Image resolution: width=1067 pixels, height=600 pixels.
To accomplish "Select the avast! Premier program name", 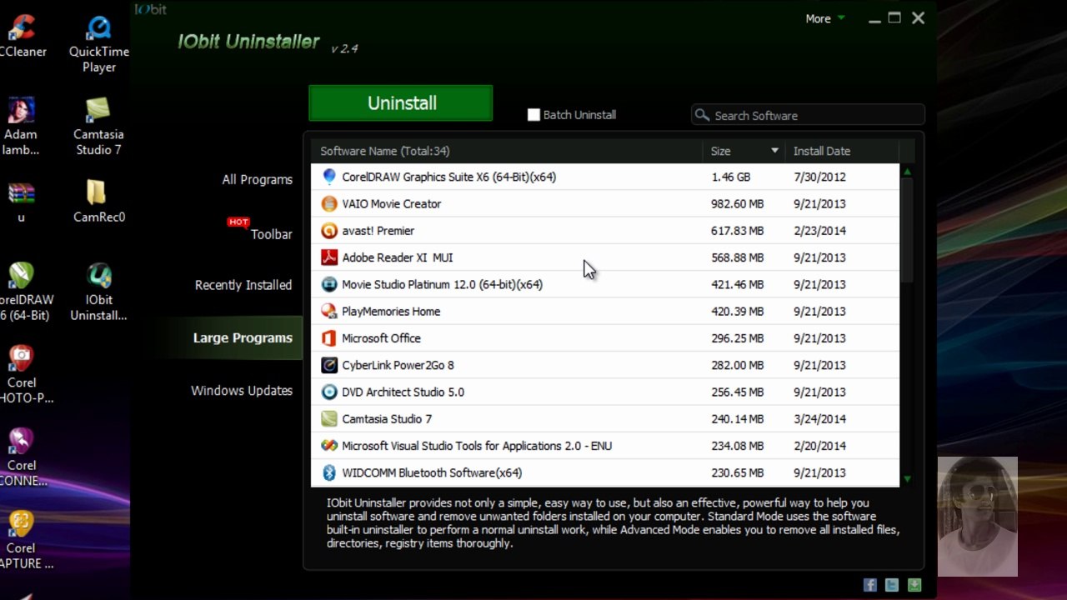I will click(x=378, y=231).
